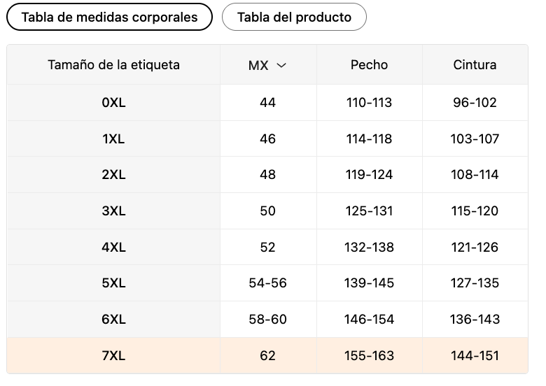
Task: Select the 0XL size row label
Action: coord(113,103)
